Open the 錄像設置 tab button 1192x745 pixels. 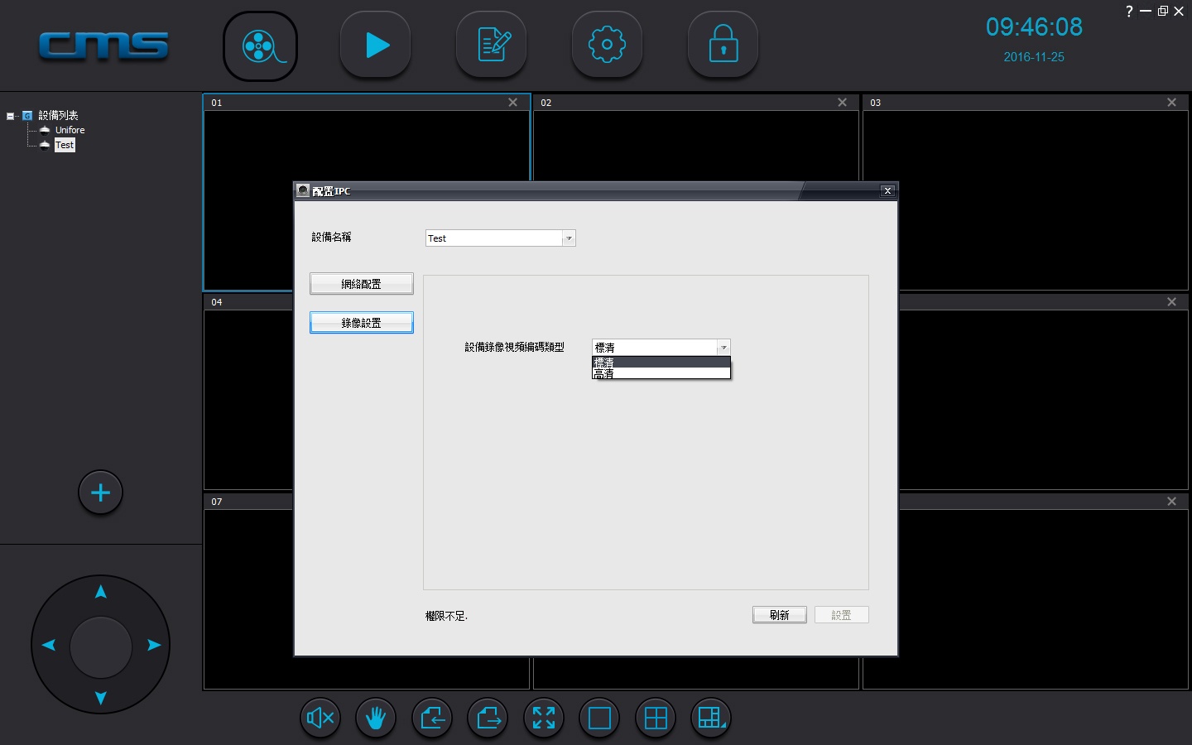pyautogui.click(x=362, y=323)
